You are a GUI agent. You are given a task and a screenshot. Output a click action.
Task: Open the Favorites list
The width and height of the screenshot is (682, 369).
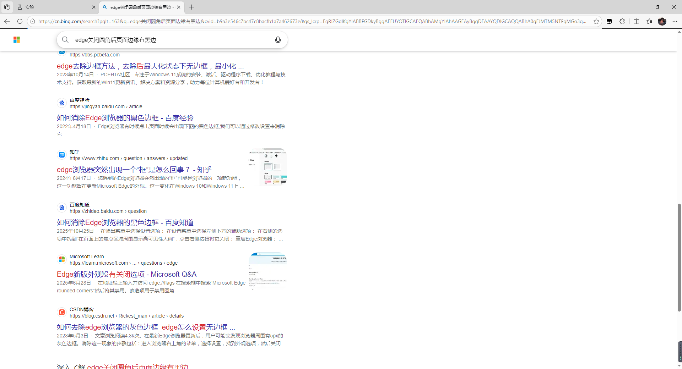[649, 21]
